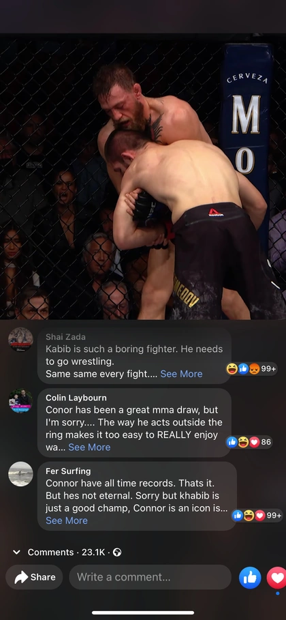Viewport: 286px width, 620px height.
Task: Open Fer Surfing's avatar
Action: [x=20, y=474]
